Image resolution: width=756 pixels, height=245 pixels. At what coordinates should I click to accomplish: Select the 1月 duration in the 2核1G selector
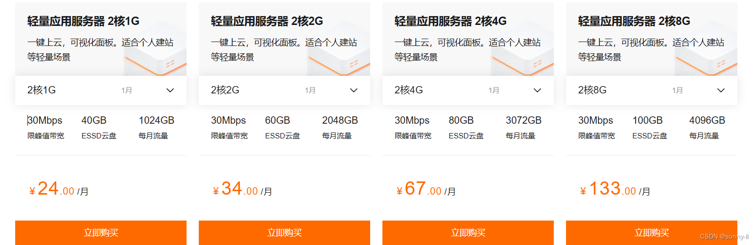pos(127,90)
